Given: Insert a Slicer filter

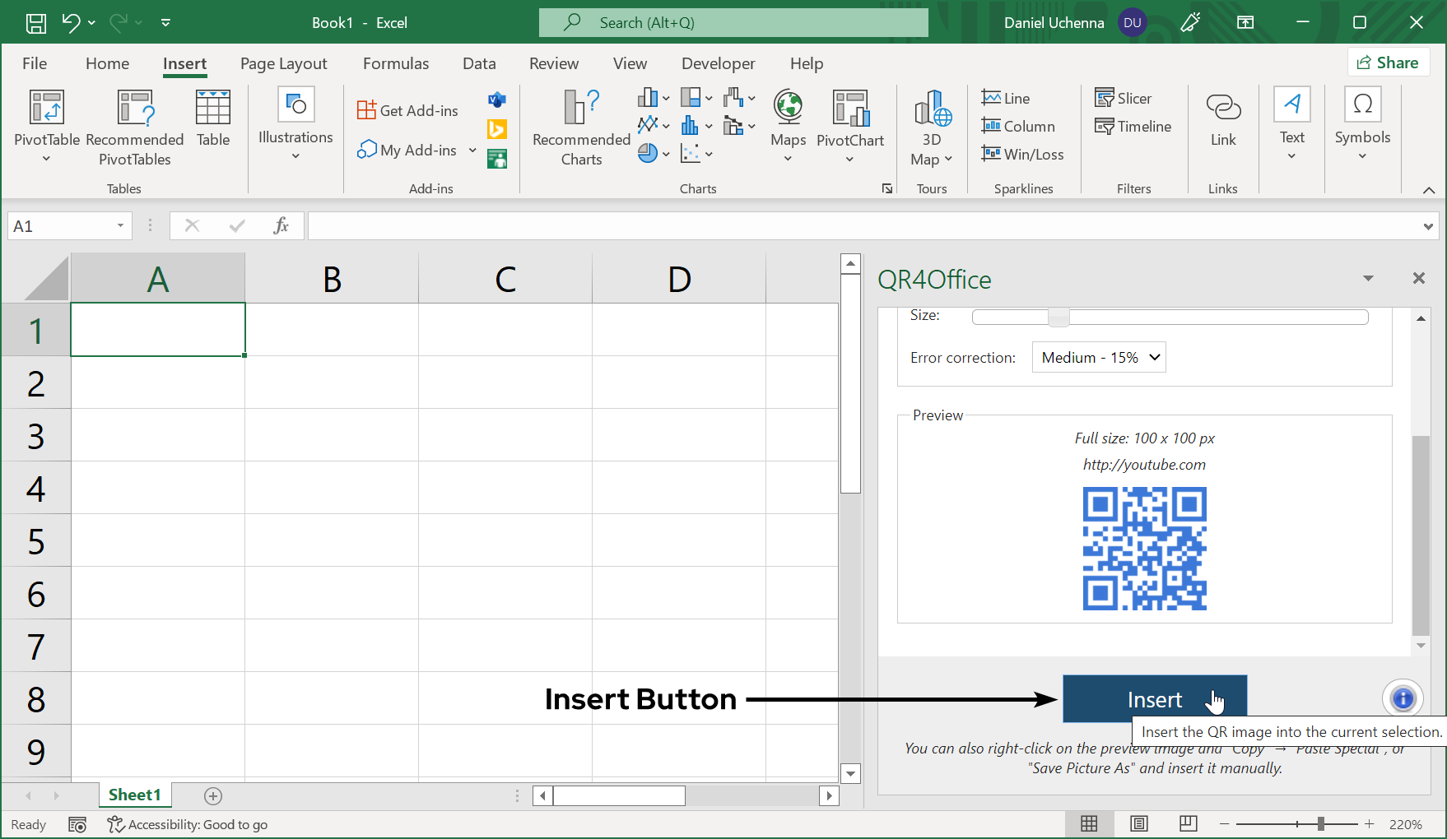Looking at the screenshot, I should point(1124,99).
